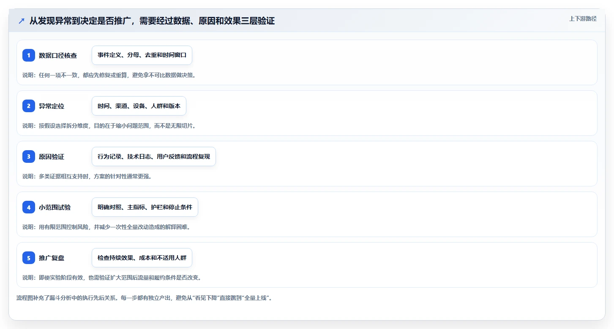614x329 pixels.
Task: Click step number 1 badge
Action: coord(29,55)
